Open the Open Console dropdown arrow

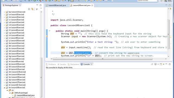point(164,64)
